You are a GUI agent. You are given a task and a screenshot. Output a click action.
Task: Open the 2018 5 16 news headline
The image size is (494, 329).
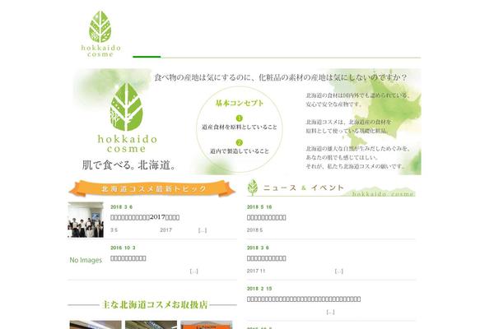tap(267, 217)
